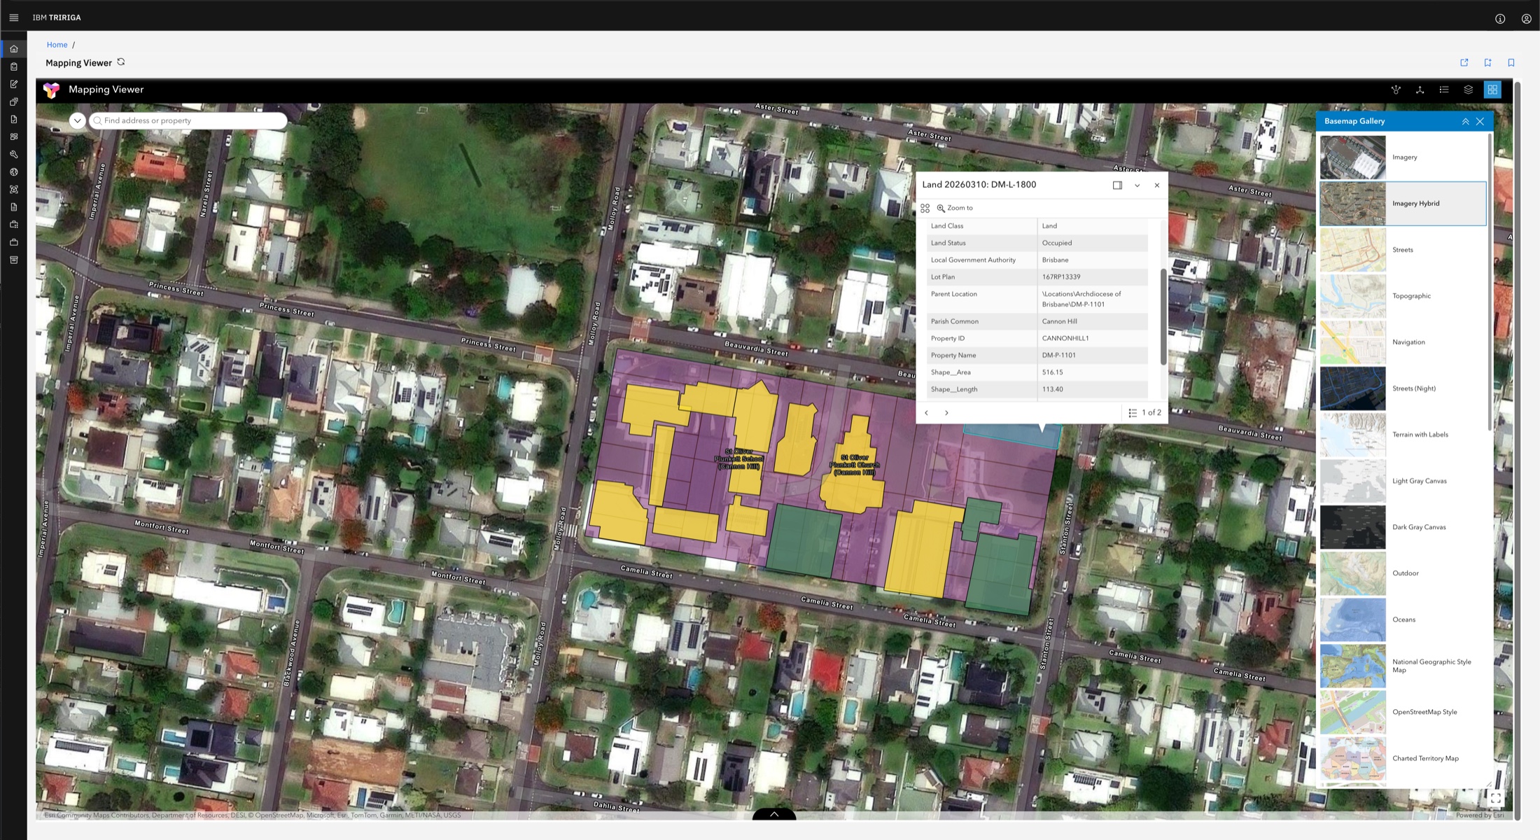Screen dimensions: 1540x840
Task: Refresh the Mapping Viewer page
Action: click(121, 62)
